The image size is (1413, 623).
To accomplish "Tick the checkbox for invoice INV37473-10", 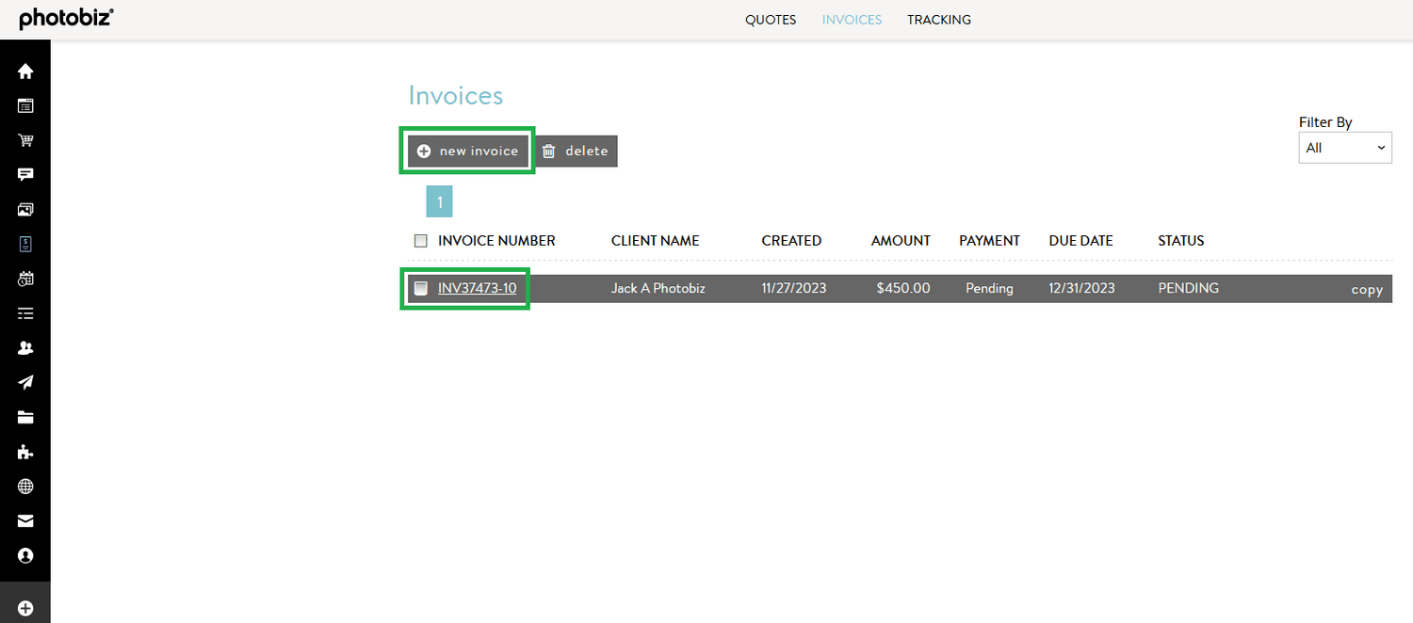I will pyautogui.click(x=421, y=288).
